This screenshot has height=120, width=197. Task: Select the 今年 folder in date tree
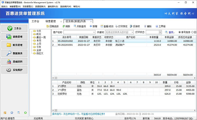click(37, 47)
